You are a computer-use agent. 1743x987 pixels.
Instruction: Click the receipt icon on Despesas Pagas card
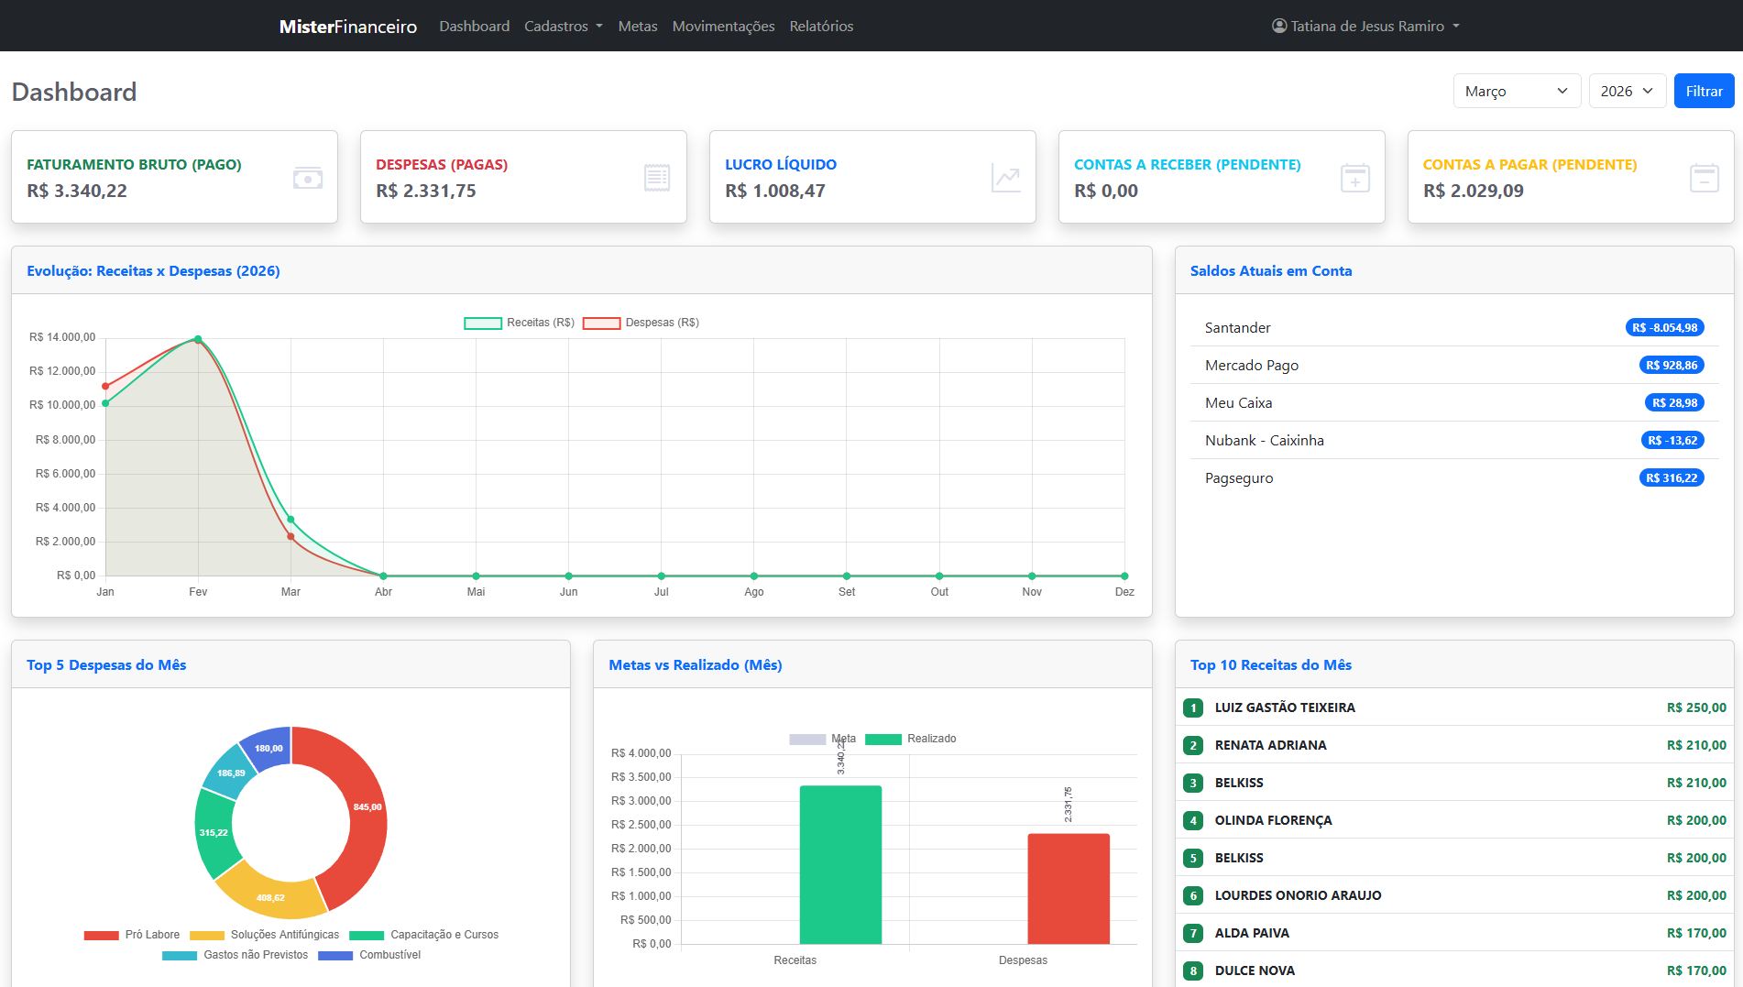[656, 177]
